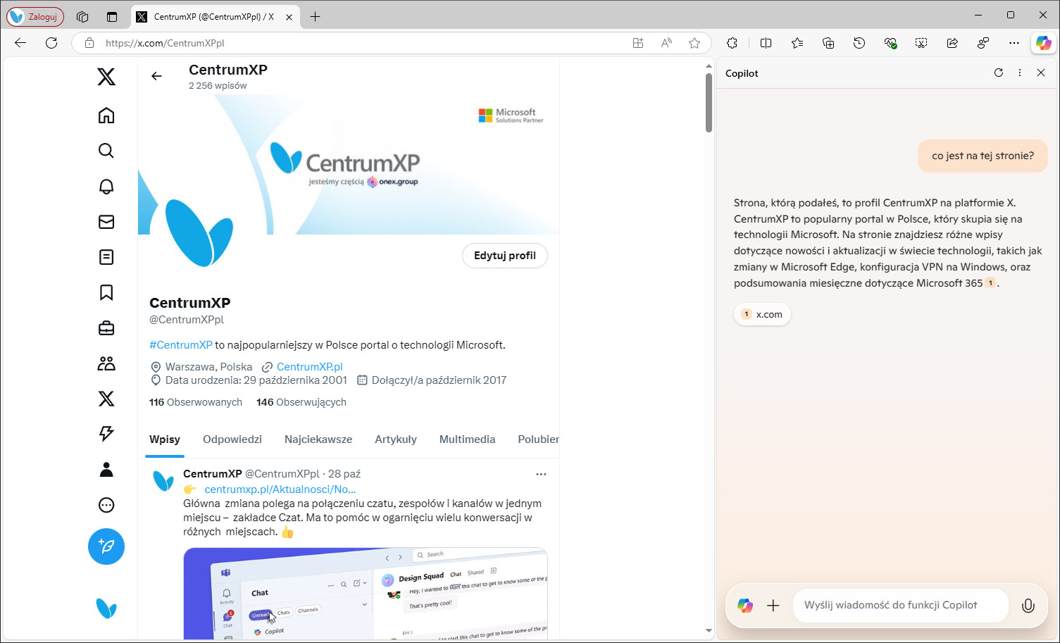Add page to favorites star icon
This screenshot has width=1060, height=643.
[694, 43]
